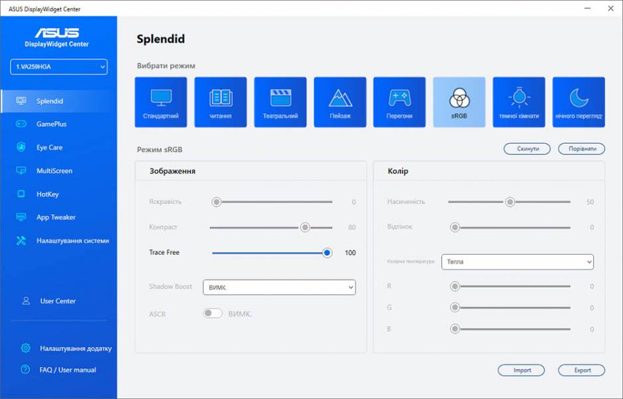
Task: Open the Shadow Boost dropdown
Action: pos(279,287)
